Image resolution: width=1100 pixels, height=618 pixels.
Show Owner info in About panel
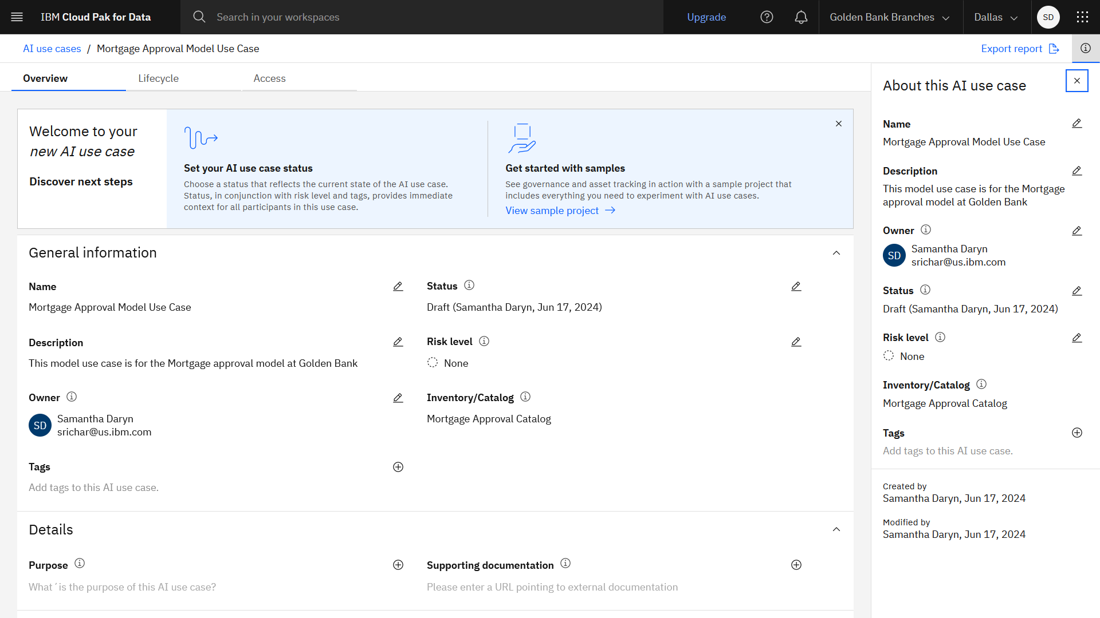(x=926, y=229)
